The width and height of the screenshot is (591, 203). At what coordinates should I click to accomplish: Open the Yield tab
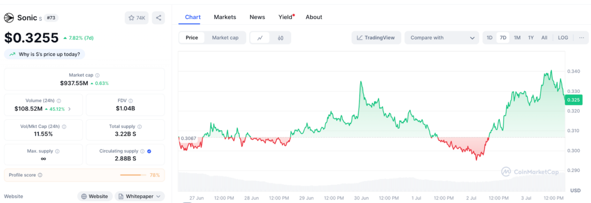click(x=286, y=17)
